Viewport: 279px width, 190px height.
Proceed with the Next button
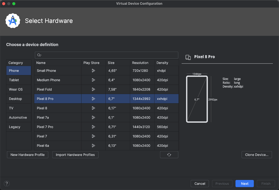click(245, 184)
